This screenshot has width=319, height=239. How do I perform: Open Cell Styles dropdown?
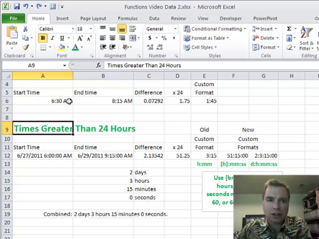(200, 47)
